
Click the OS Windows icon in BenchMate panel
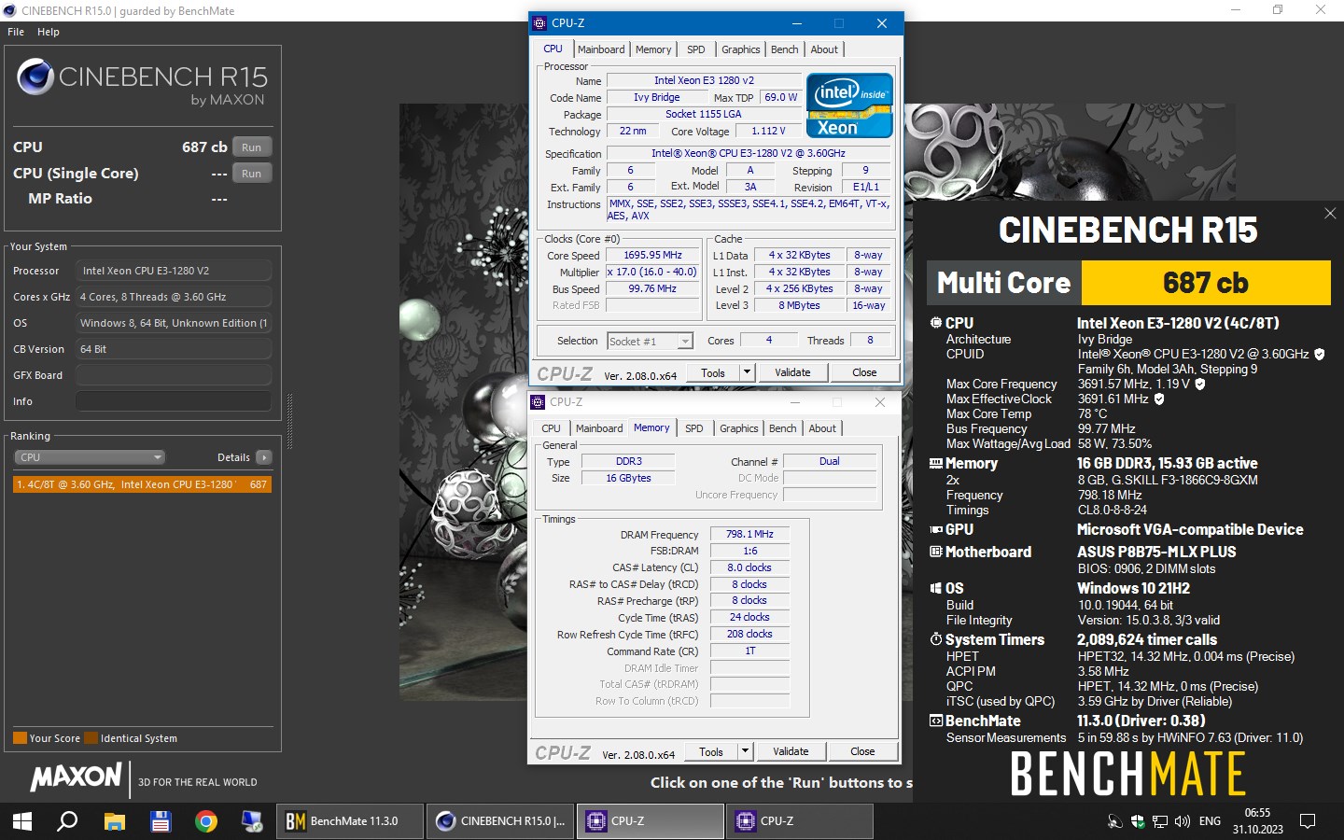[x=936, y=588]
